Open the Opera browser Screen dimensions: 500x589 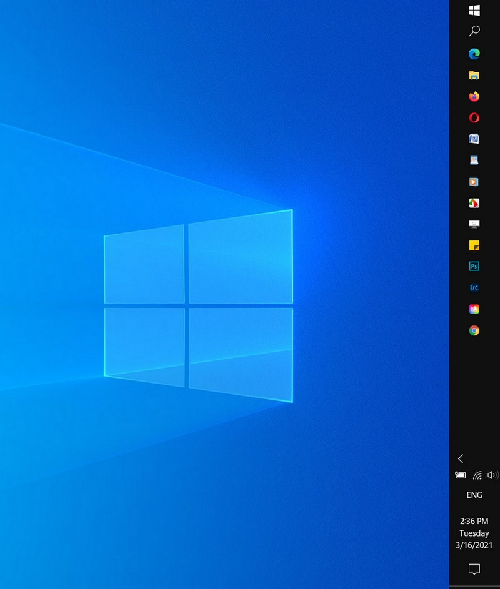click(474, 117)
